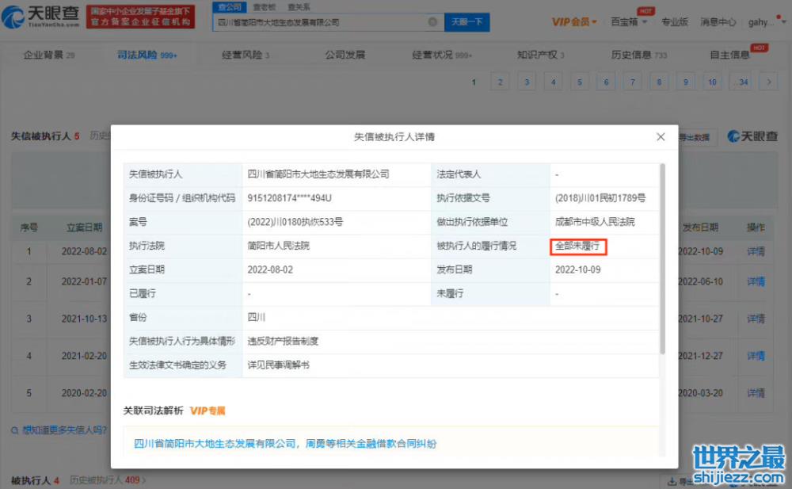Switch to the 企业背景 tab
This screenshot has height=489, width=792.
[49, 55]
